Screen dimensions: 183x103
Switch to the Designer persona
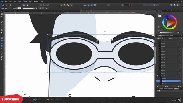(x=3, y=5)
